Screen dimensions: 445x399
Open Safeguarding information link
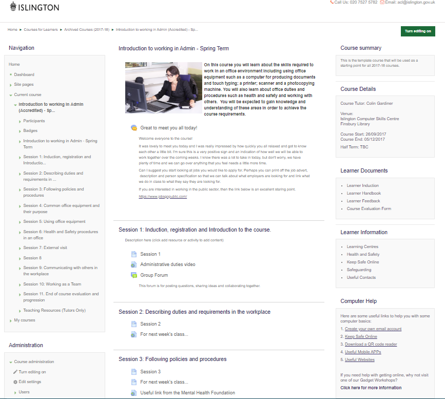(359, 270)
